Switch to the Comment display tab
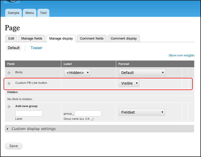The width and height of the screenshot is (201, 157). click(x=124, y=39)
